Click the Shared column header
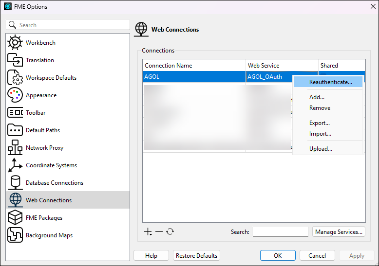 [342, 66]
